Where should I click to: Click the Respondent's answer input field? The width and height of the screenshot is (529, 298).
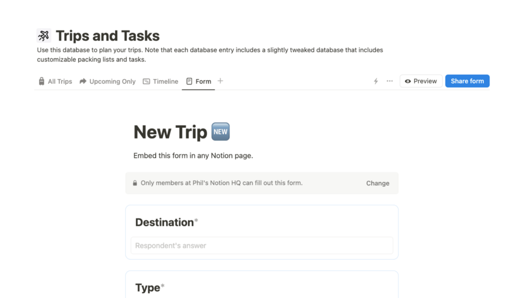click(x=262, y=245)
